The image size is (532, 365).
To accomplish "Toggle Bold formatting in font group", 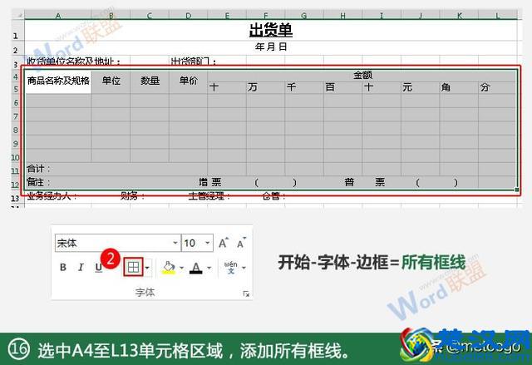I will (63, 267).
